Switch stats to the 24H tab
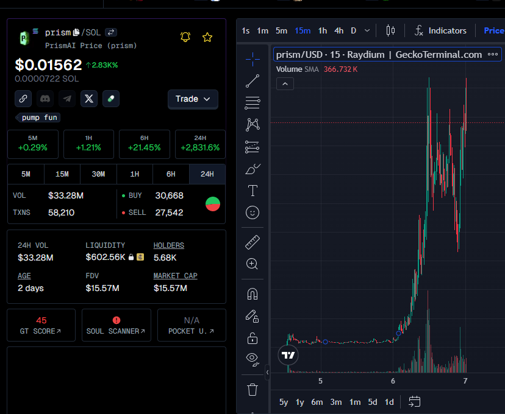 [x=207, y=174]
